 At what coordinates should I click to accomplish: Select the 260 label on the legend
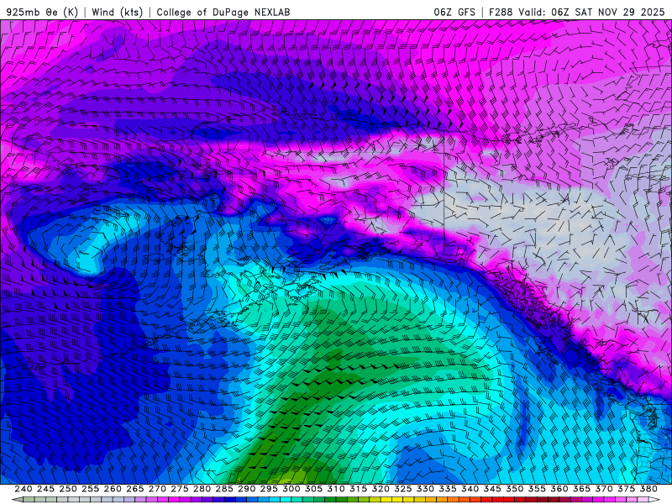click(113, 489)
